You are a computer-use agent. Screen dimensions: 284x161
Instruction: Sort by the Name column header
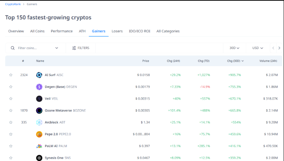tap(40, 61)
